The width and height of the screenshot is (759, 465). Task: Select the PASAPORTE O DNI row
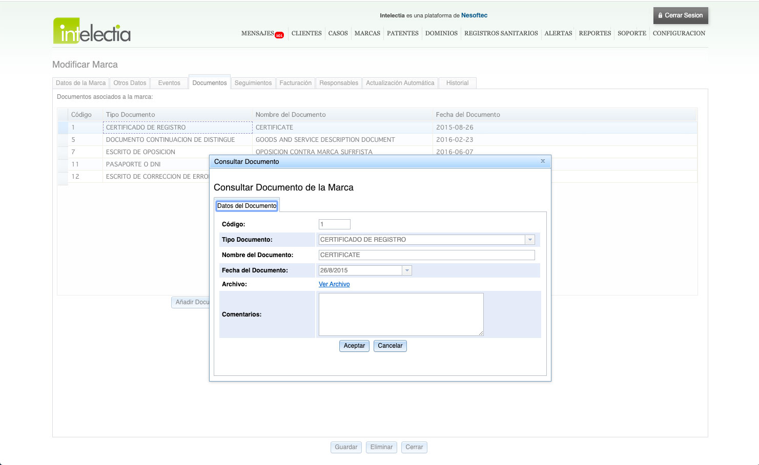pyautogui.click(x=133, y=164)
